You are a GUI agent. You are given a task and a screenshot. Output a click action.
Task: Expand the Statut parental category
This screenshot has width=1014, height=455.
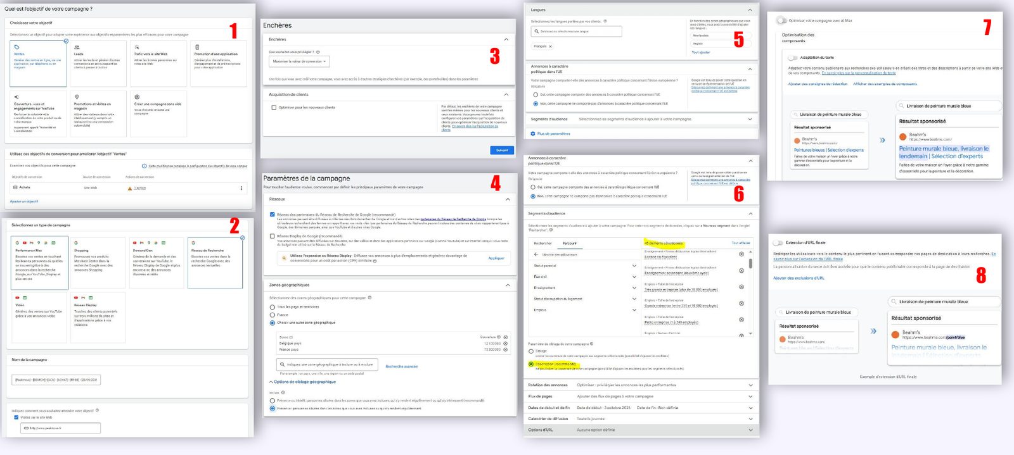tap(634, 266)
